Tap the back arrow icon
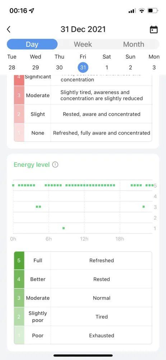Image resolution: width=166 pixels, height=360 pixels. point(9,30)
